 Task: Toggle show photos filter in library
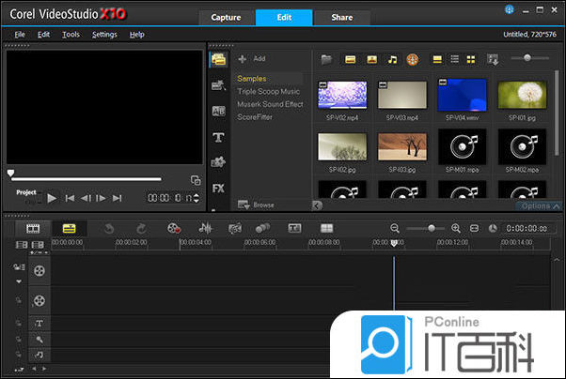[x=371, y=59]
